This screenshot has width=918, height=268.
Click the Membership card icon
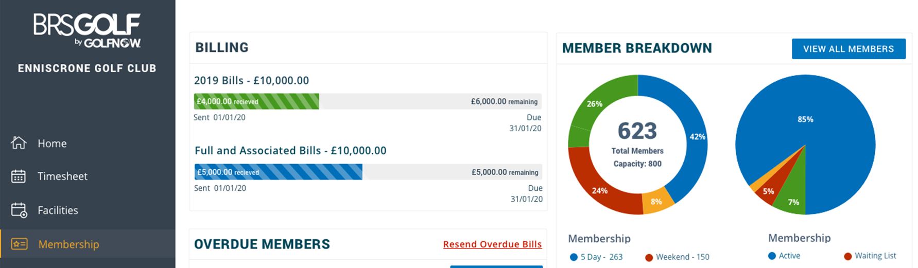[19, 244]
